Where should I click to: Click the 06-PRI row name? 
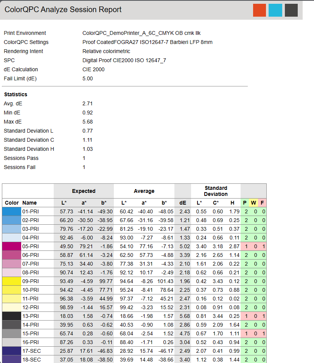point(31,255)
